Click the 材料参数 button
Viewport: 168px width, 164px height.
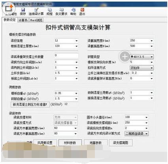[x=70, y=143]
